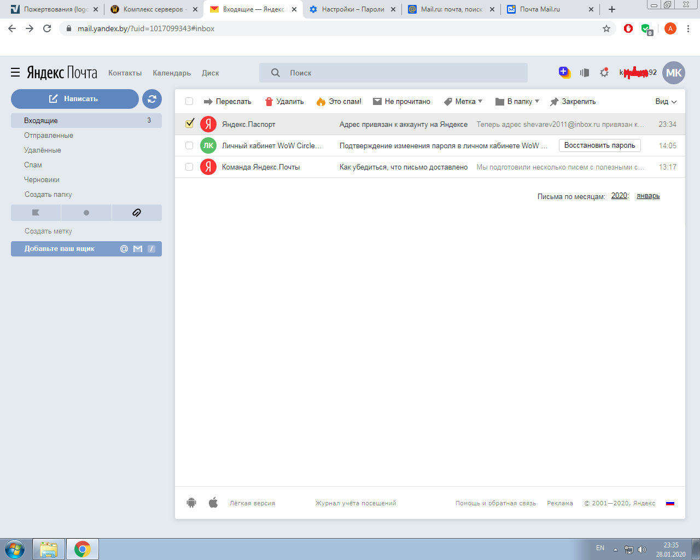Filter unread messages using dot icon

[x=86, y=213]
